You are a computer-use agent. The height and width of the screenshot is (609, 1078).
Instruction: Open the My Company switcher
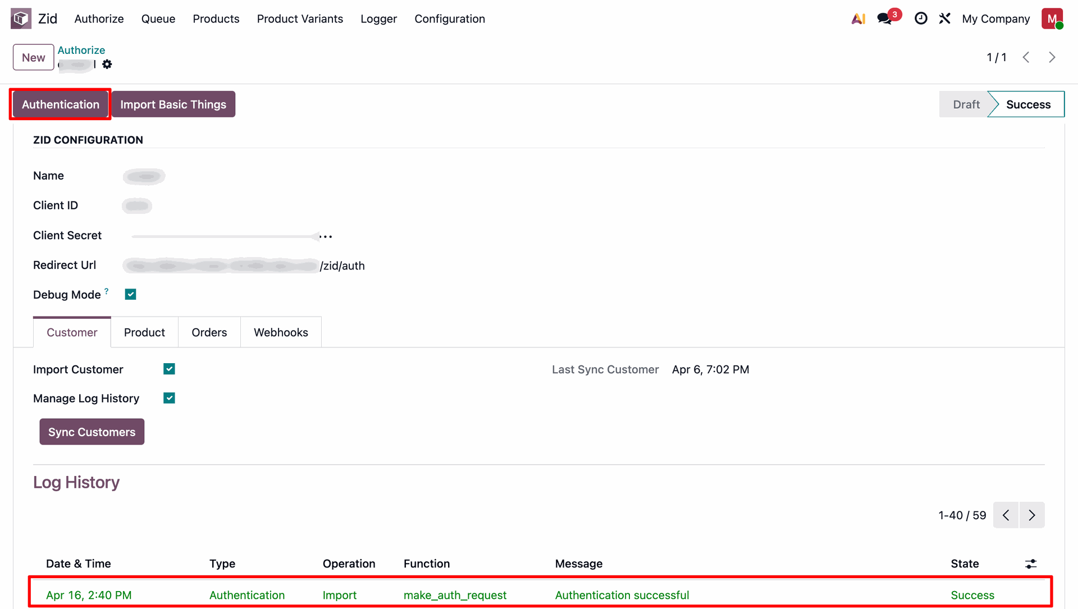click(996, 19)
